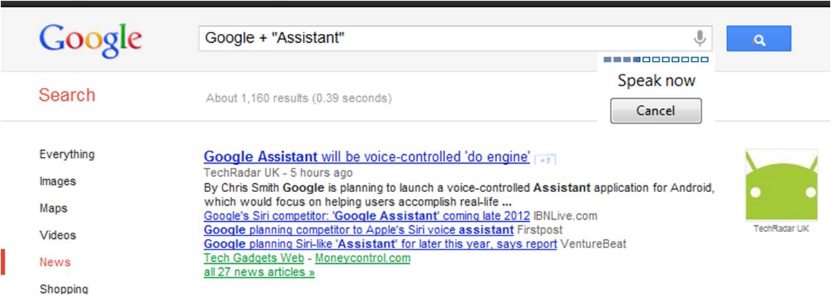831x295 pixels.
Task: Select the News category
Action: point(55,263)
